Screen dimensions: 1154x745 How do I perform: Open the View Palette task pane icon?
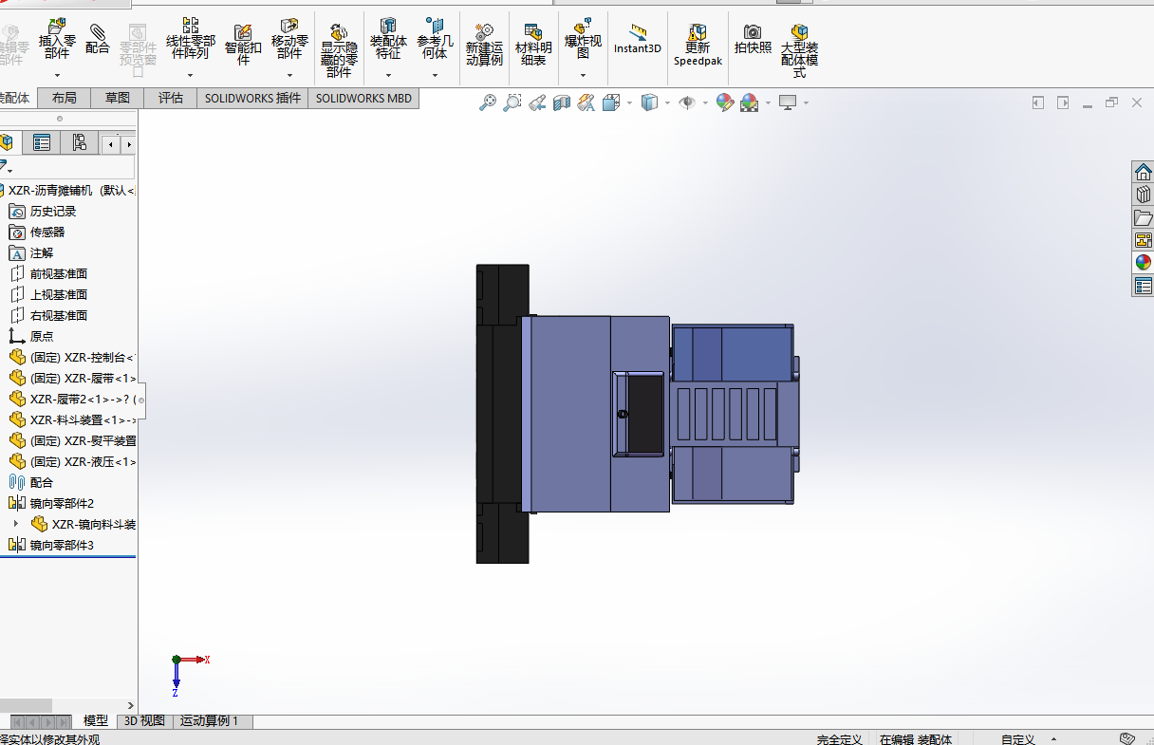[1143, 240]
